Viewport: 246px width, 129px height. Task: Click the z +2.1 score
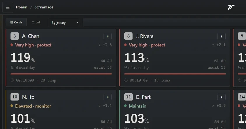(219, 45)
